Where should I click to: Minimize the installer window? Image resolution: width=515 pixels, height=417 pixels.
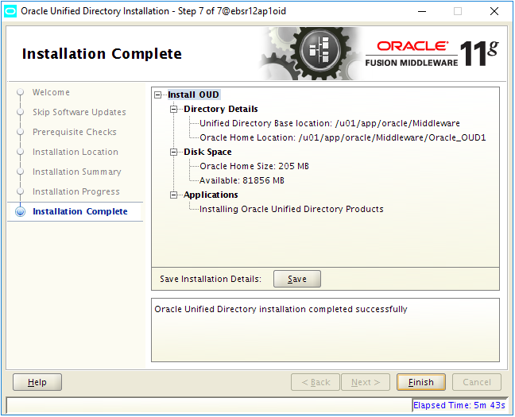(x=422, y=11)
